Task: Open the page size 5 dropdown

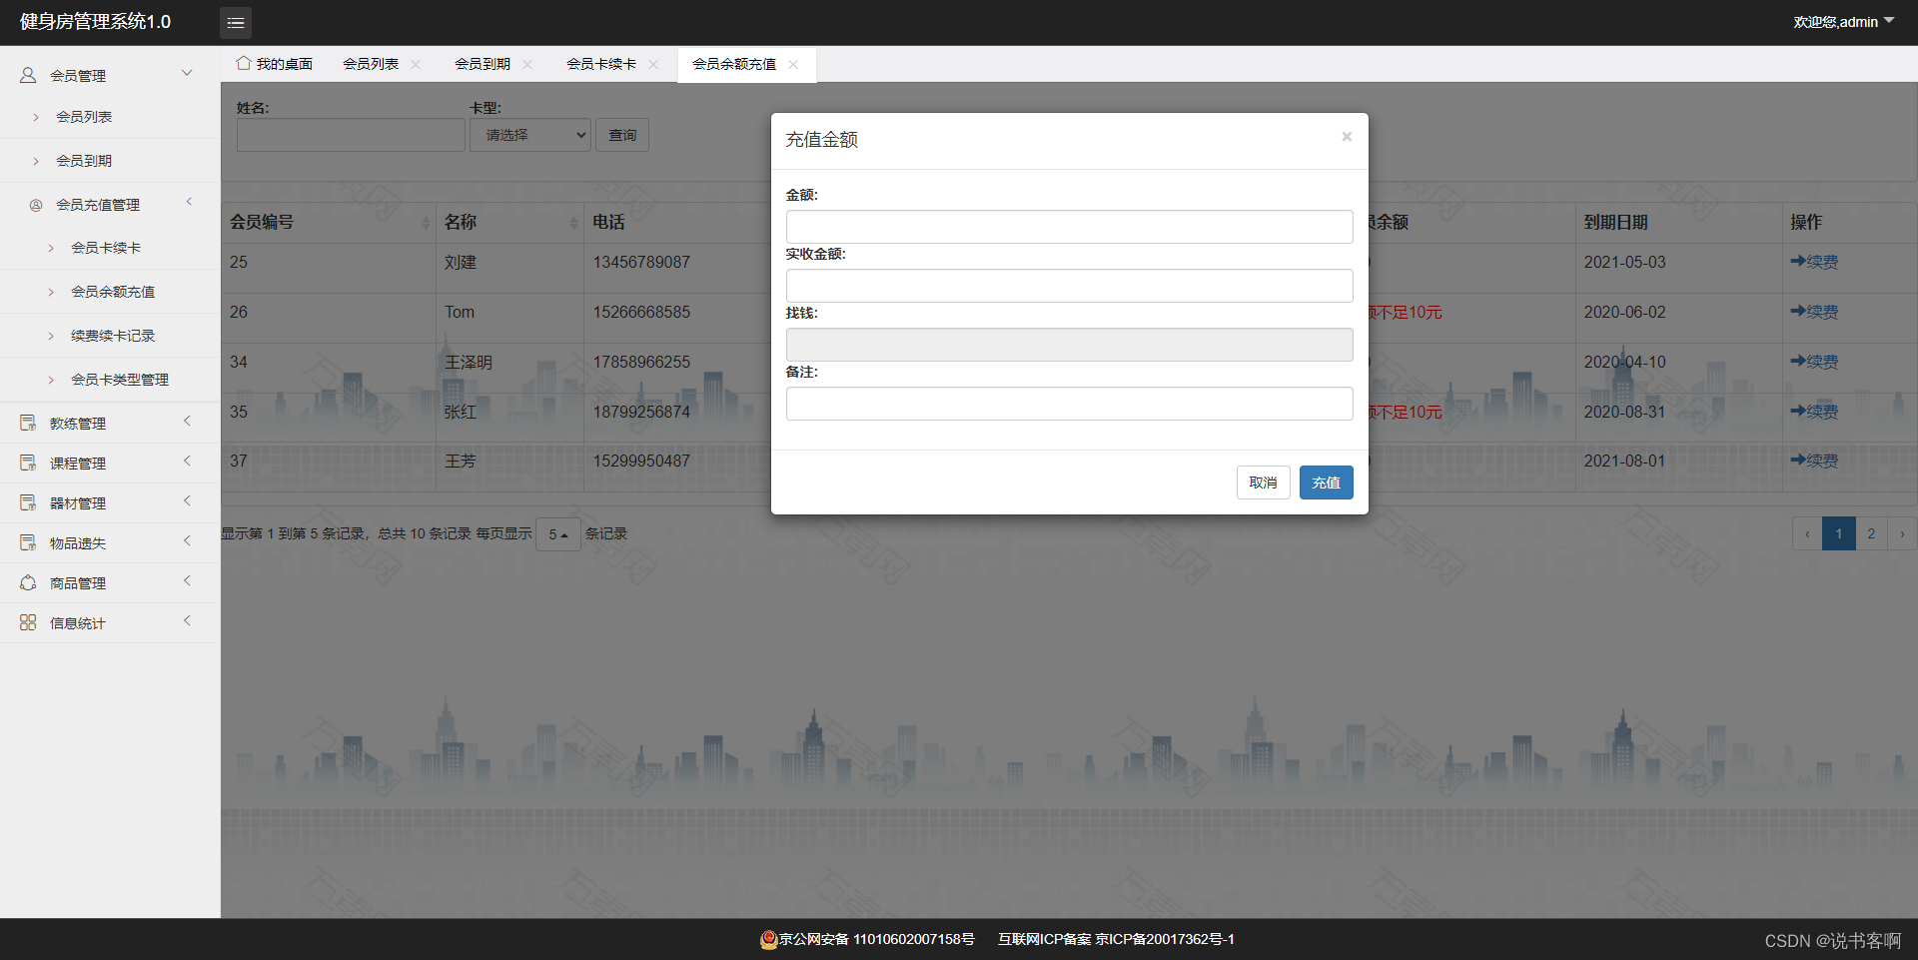Action: click(x=558, y=534)
